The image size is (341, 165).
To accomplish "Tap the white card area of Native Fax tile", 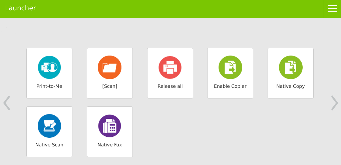I will [x=109, y=152].
